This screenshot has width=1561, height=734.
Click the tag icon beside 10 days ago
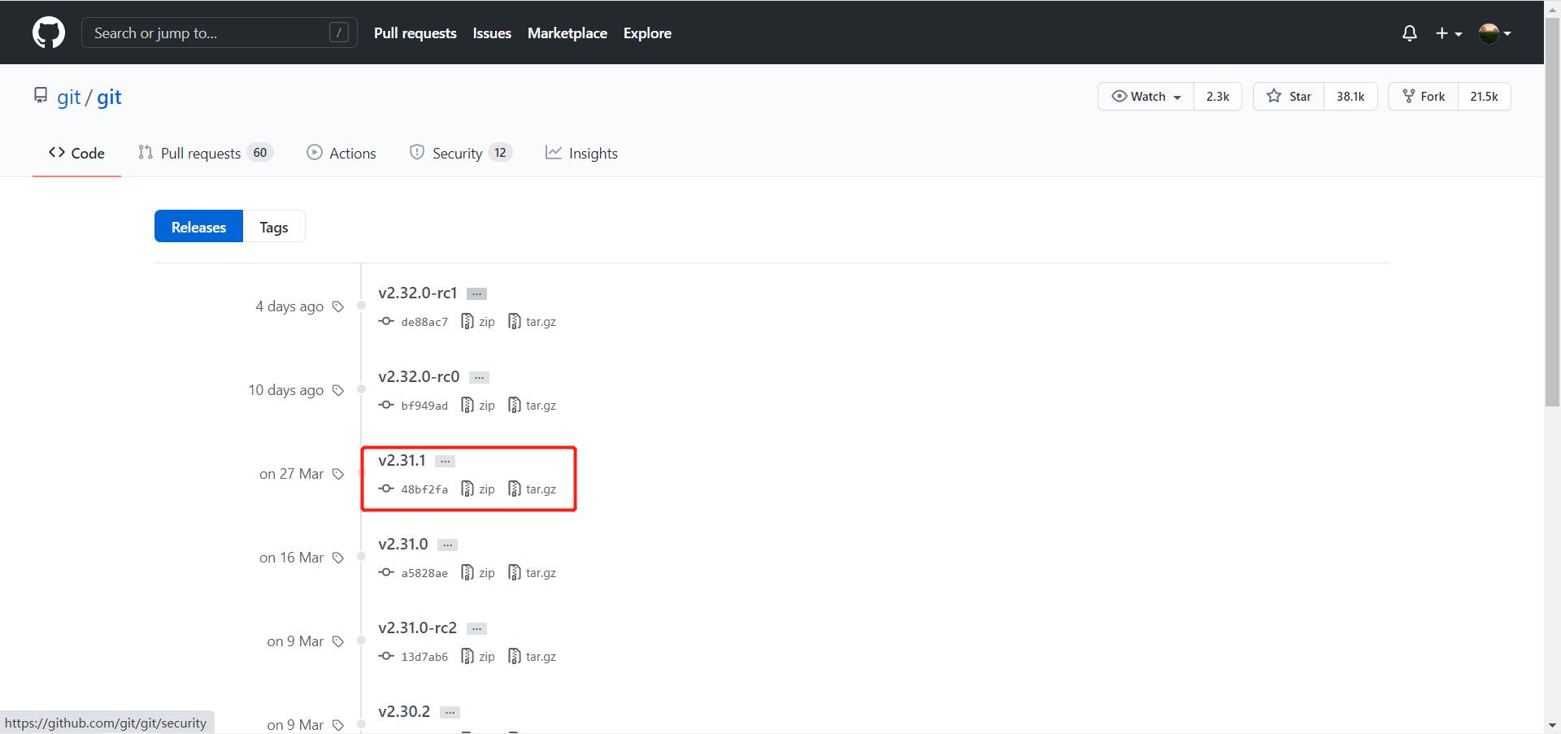tap(338, 390)
